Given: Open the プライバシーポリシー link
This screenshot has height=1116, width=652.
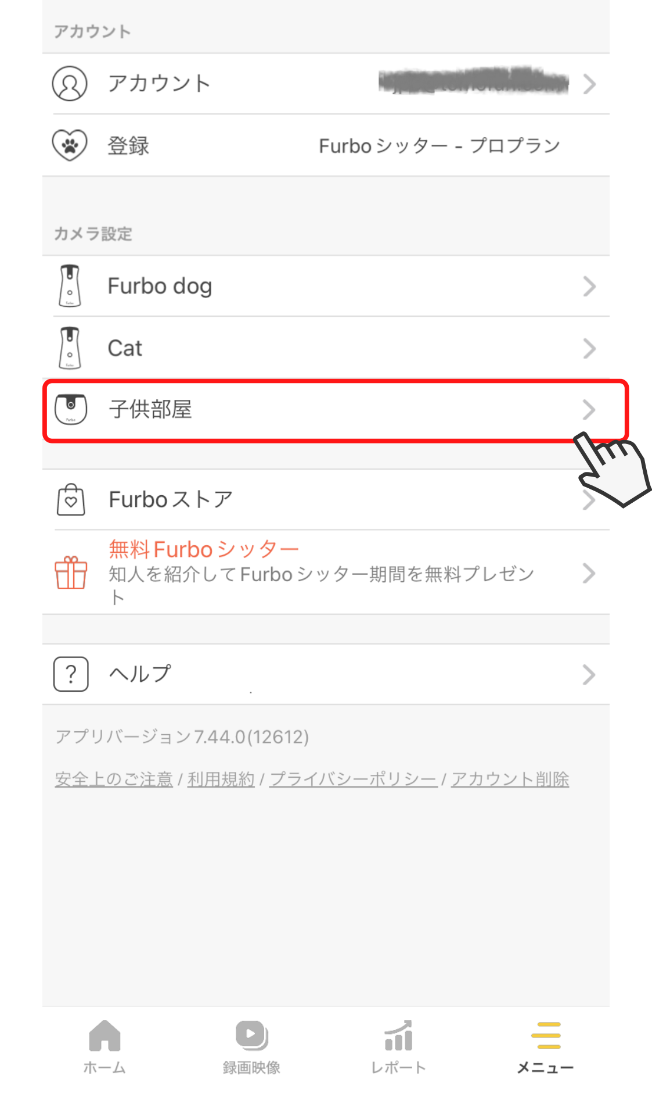Looking at the screenshot, I should (353, 779).
